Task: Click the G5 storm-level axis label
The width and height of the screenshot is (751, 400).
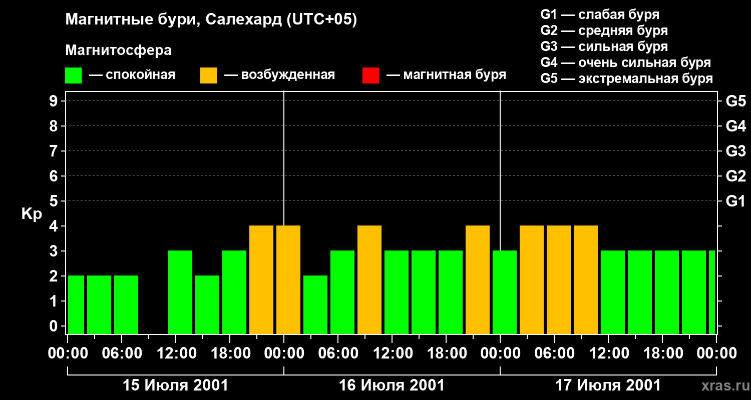Action: point(735,101)
